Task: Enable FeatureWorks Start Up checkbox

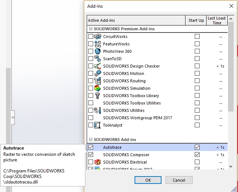Action: pyautogui.click(x=197, y=44)
